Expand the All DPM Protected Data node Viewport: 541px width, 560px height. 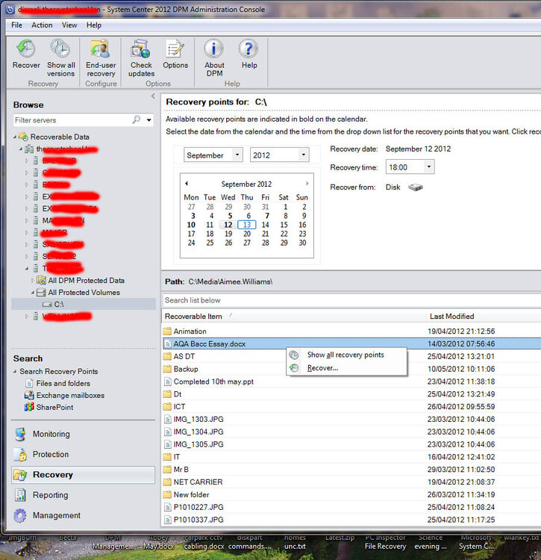(x=33, y=280)
